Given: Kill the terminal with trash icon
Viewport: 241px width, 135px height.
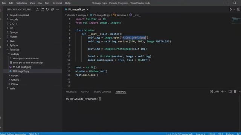Looking at the screenshot, I should [x=235, y=91].
